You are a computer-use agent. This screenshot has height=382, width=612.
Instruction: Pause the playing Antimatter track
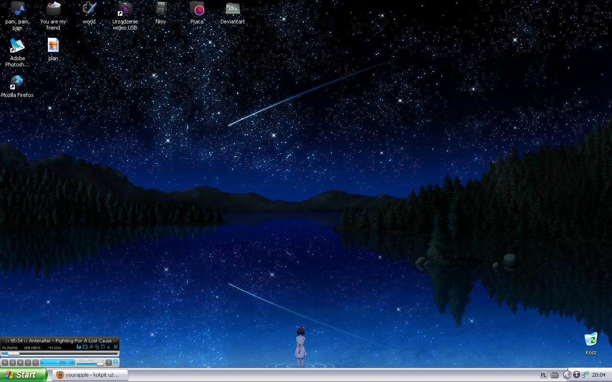[12, 363]
